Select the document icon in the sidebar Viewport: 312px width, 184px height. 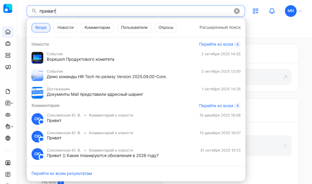pyautogui.click(x=8, y=91)
